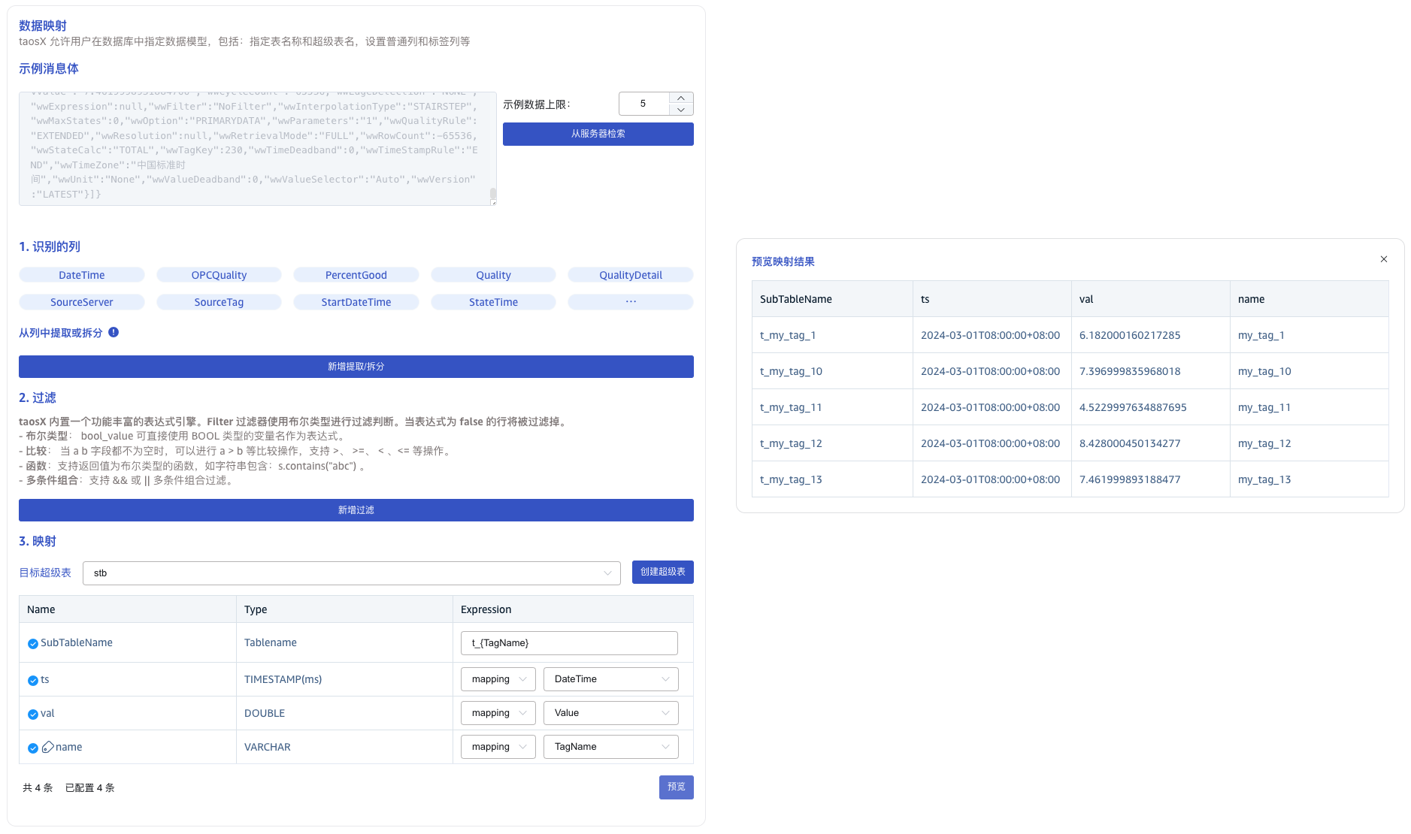Toggle the val row check mark

pyautogui.click(x=33, y=714)
